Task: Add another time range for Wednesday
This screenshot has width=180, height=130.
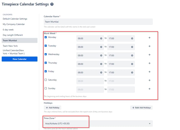Action: [149, 55]
